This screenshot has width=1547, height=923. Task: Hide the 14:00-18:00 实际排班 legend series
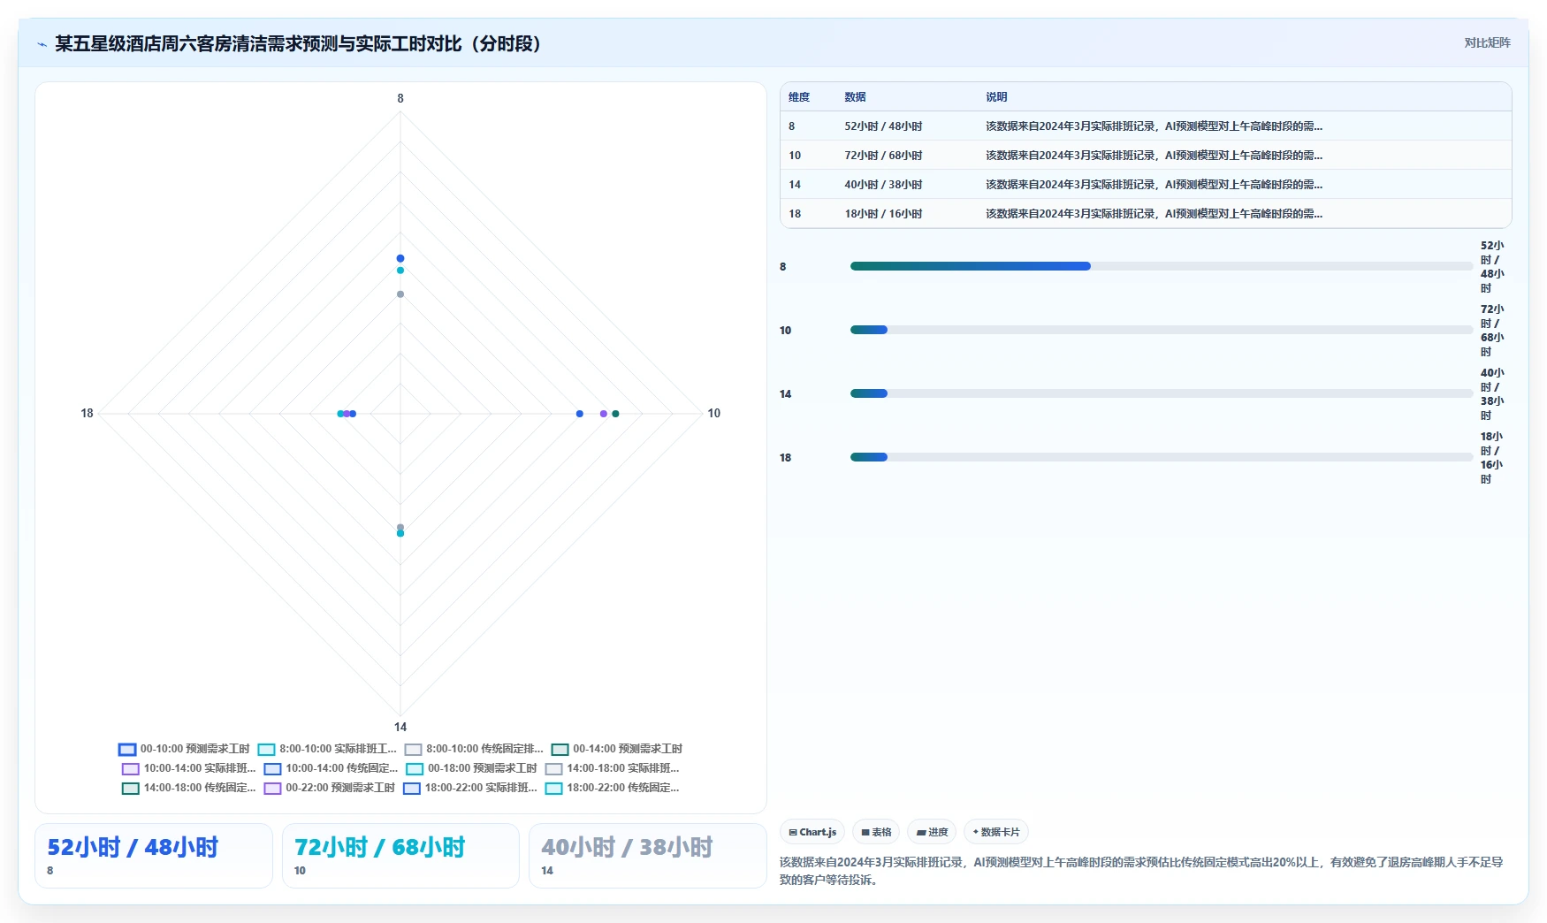612,768
